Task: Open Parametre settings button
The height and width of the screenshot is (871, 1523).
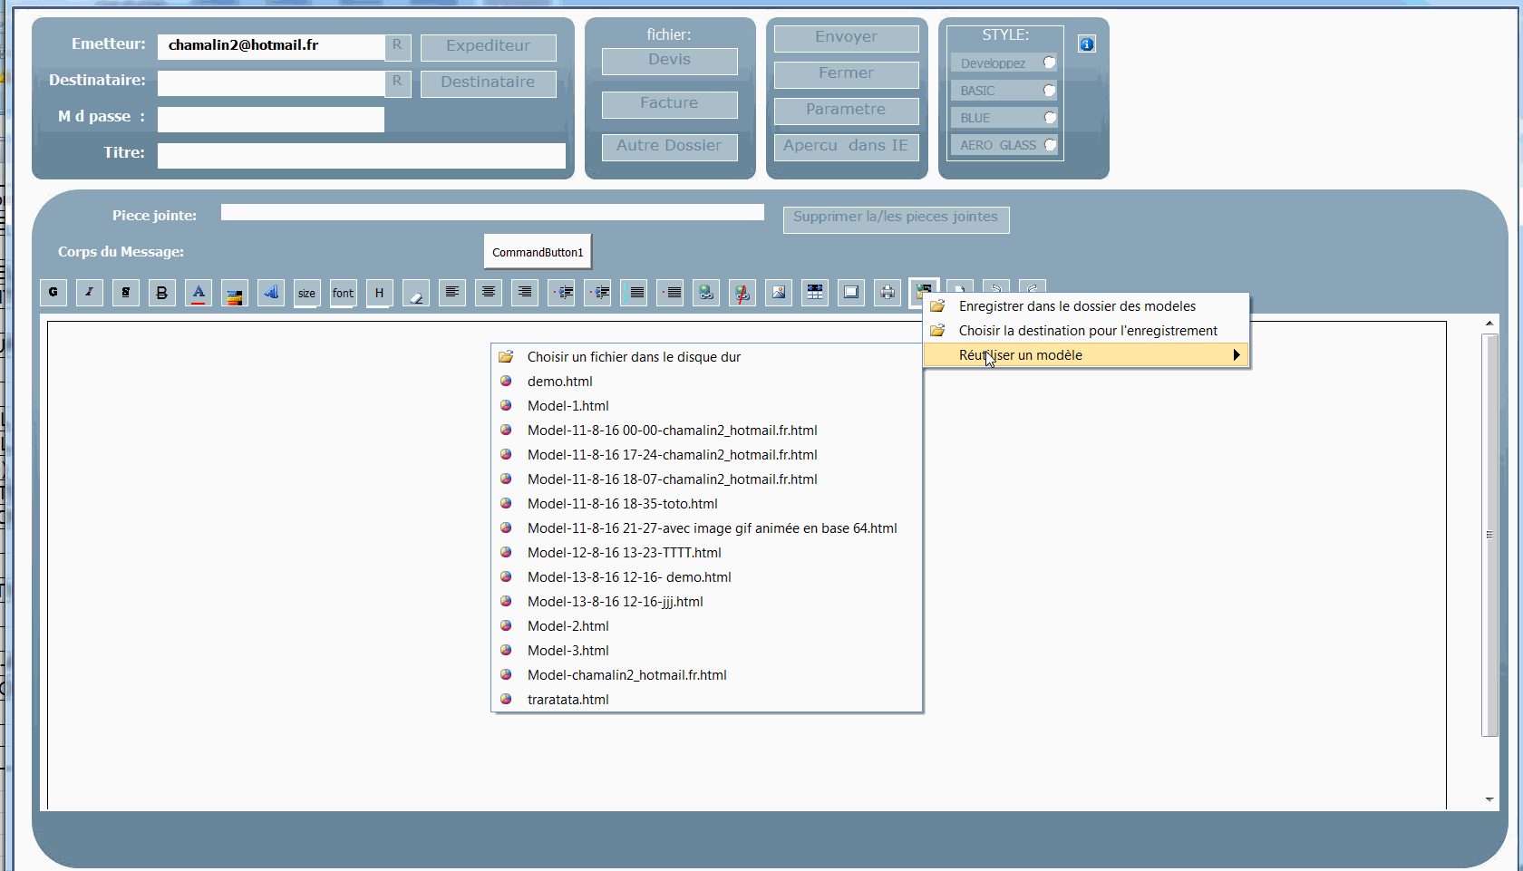Action: point(847,111)
